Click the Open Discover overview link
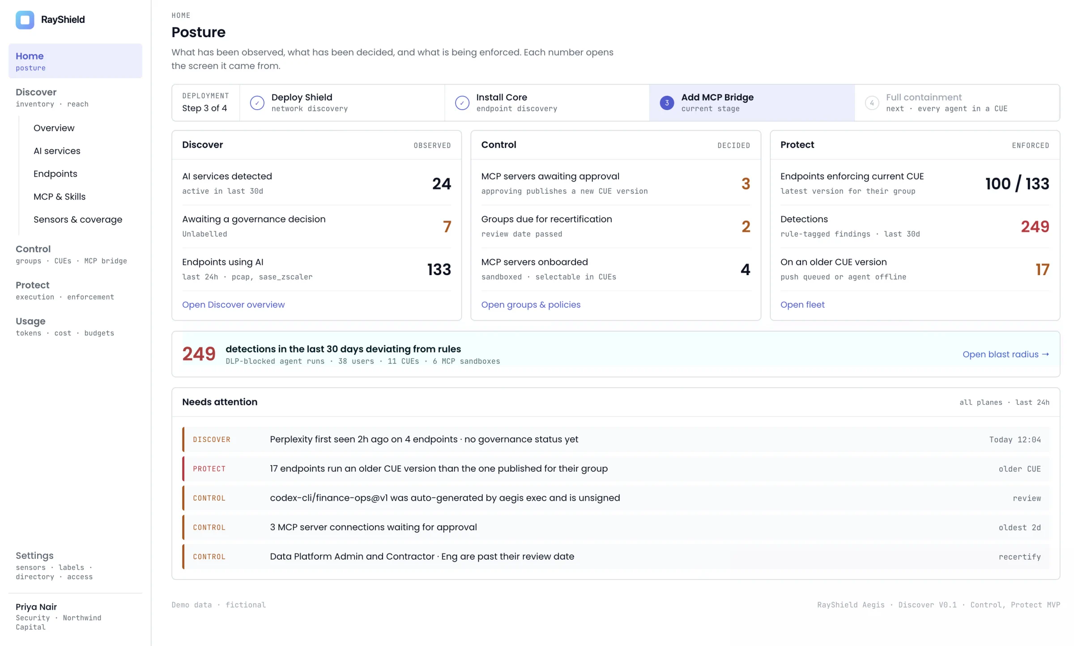This screenshot has height=646, width=1074. [233, 305]
